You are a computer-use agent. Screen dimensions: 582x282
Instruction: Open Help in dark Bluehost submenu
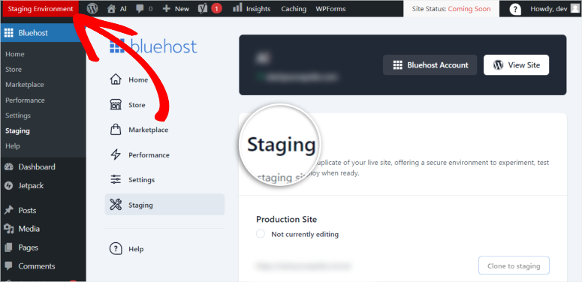tap(13, 146)
